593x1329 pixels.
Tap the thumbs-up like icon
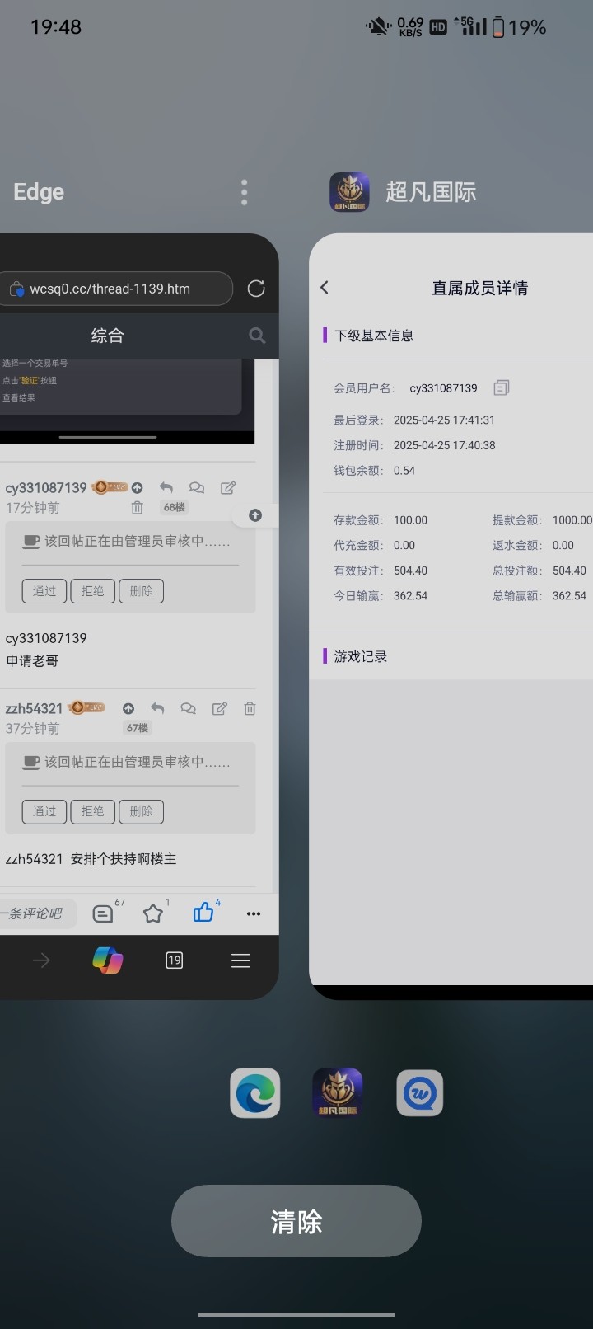click(203, 913)
